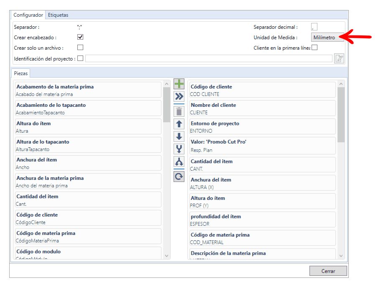Click the split fields icon
Viewport: 386px width, 290px height.
179,161
